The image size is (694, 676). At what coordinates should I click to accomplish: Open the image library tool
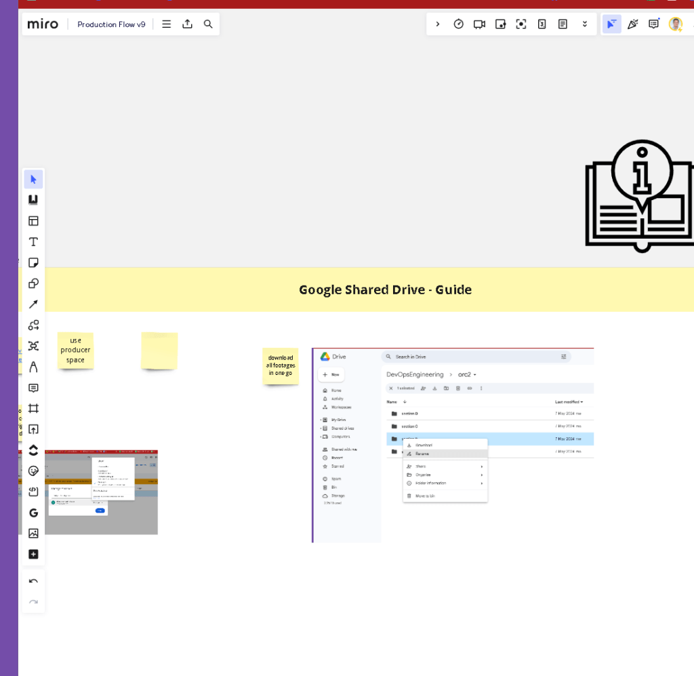33,534
